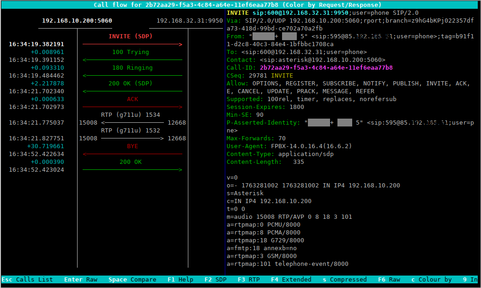The width and height of the screenshot is (481, 288).
Task: Click the magenta Call-ID value in the message pane
Action: [326, 68]
